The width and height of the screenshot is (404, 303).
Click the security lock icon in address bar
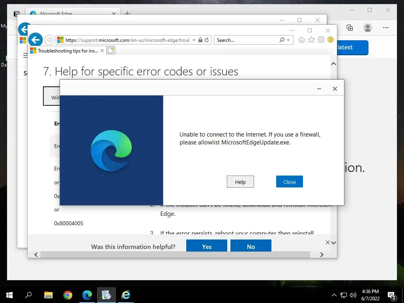point(200,40)
